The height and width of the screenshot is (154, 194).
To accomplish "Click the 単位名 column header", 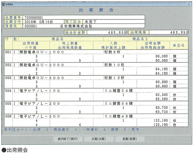I will click(179, 45).
